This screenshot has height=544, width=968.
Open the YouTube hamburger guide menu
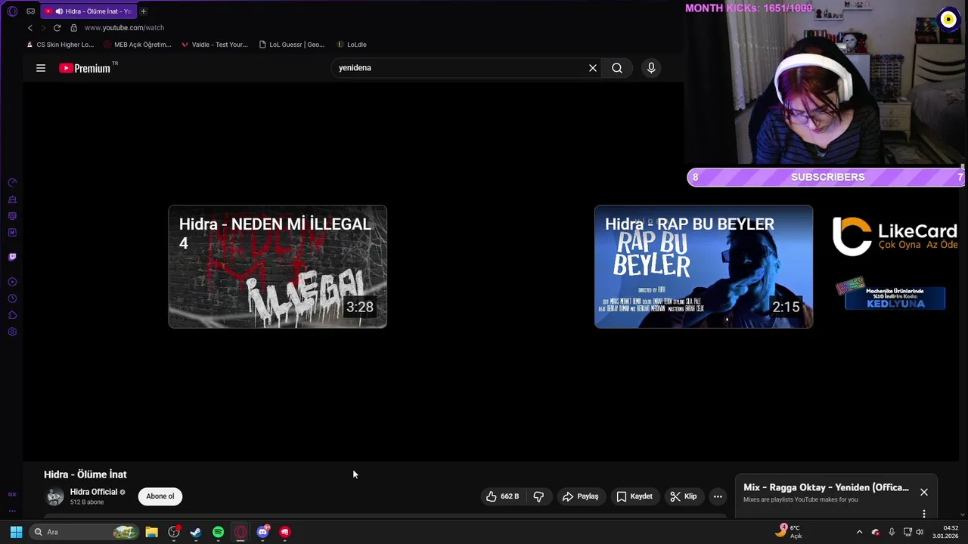click(41, 68)
